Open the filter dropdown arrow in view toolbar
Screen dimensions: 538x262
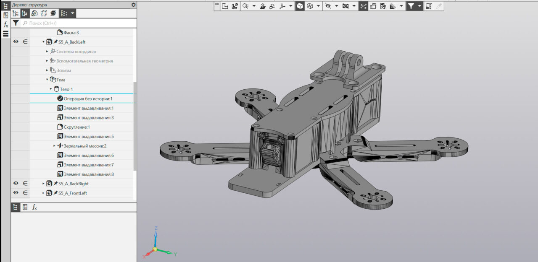click(420, 6)
